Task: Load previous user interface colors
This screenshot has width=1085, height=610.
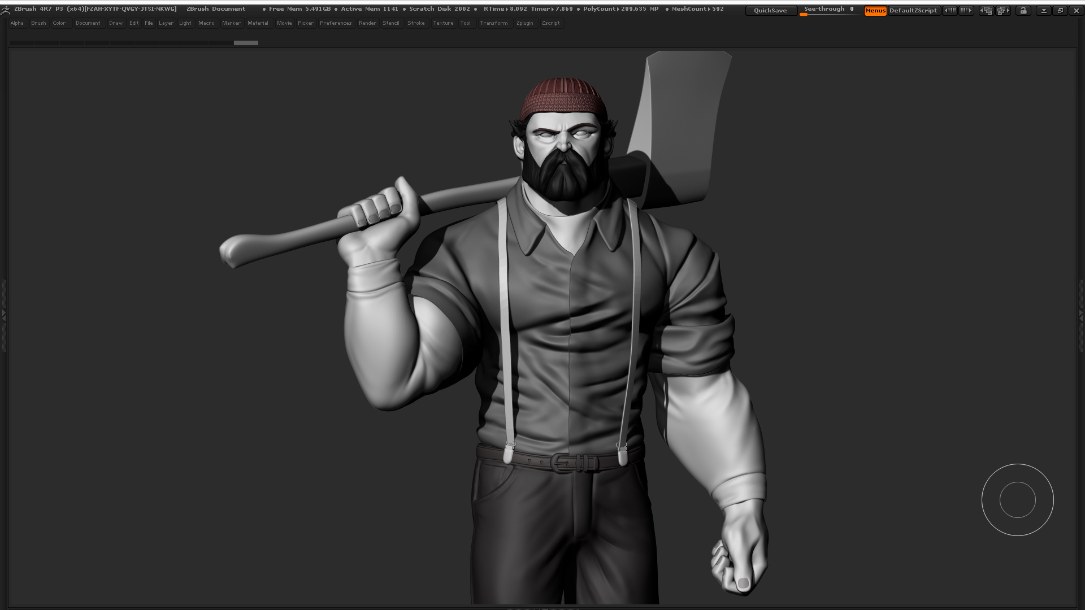Action: [x=950, y=10]
